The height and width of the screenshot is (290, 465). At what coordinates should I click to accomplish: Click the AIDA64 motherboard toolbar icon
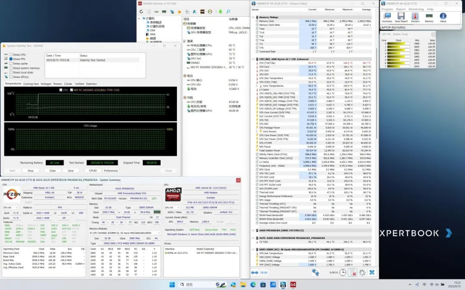click(x=156, y=12)
